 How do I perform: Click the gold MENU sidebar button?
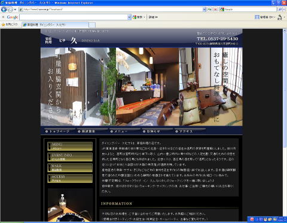click(x=70, y=146)
